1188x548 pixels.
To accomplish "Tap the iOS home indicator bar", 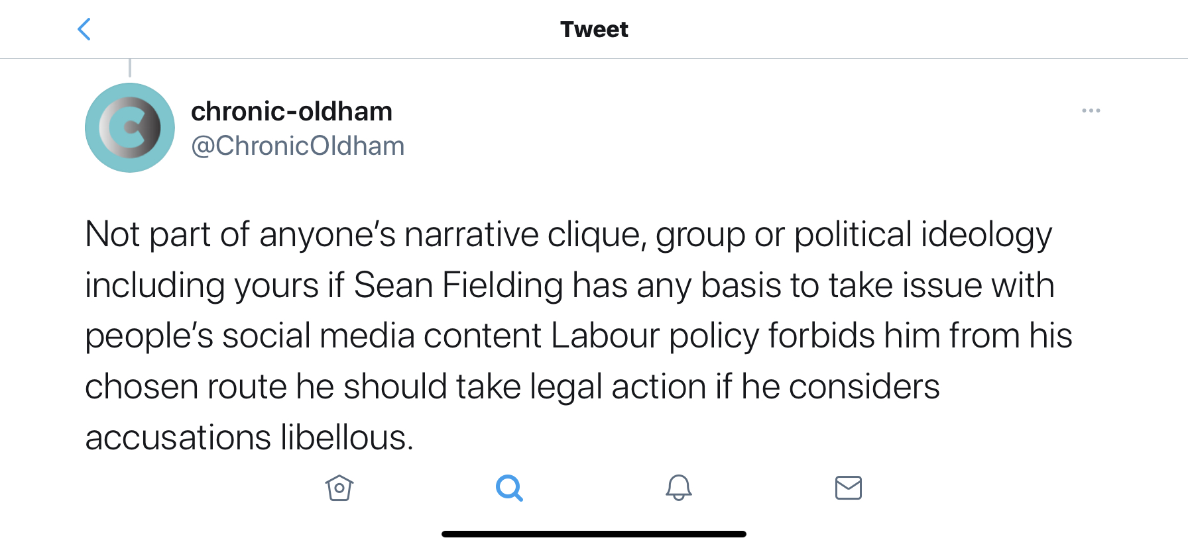I will pos(594,534).
